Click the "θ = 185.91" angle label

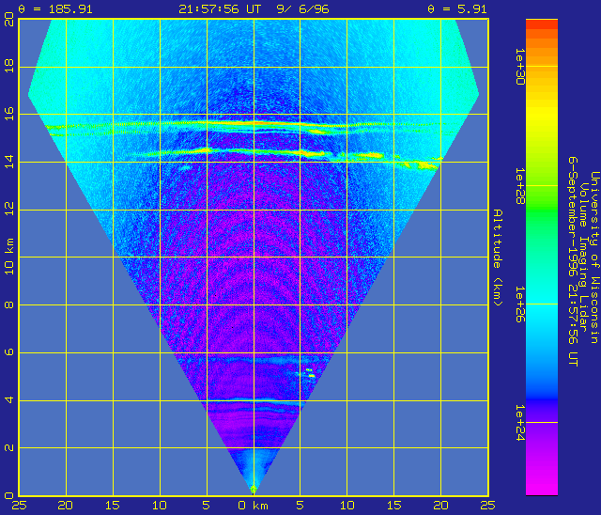point(55,9)
